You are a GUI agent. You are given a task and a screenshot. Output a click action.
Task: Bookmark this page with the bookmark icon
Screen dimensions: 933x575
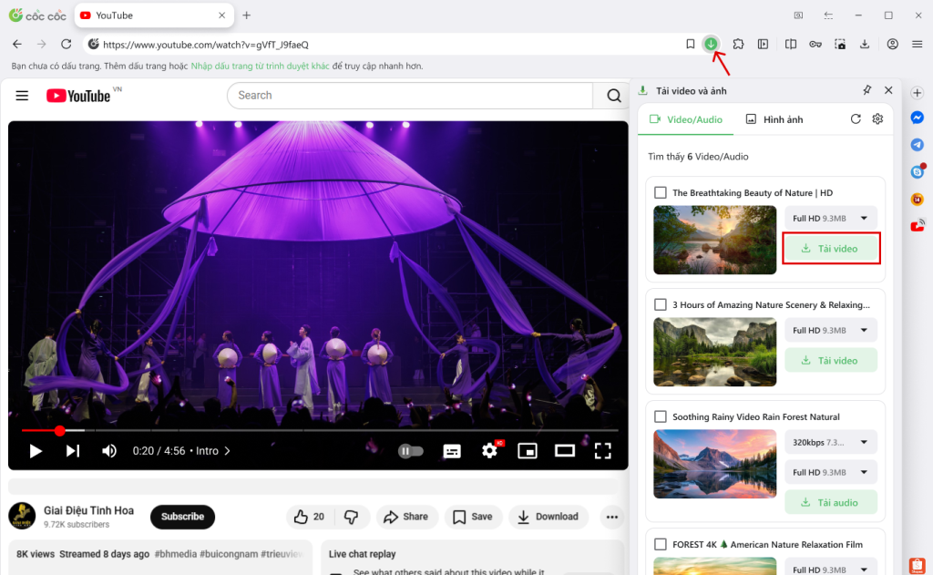690,44
